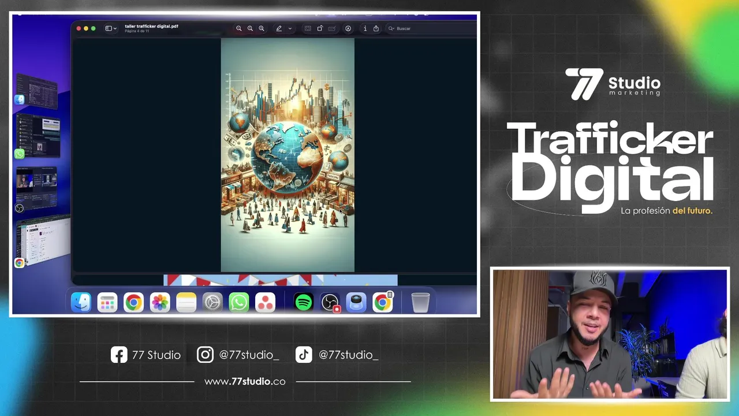Click the rectangular selection tool icon
The width and height of the screenshot is (739, 416).
tap(308, 28)
